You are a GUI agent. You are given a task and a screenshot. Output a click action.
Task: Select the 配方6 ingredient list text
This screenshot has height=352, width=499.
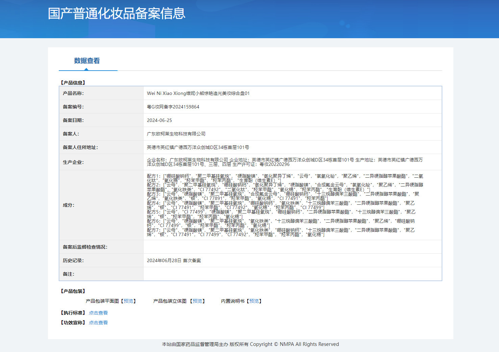(x=281, y=223)
